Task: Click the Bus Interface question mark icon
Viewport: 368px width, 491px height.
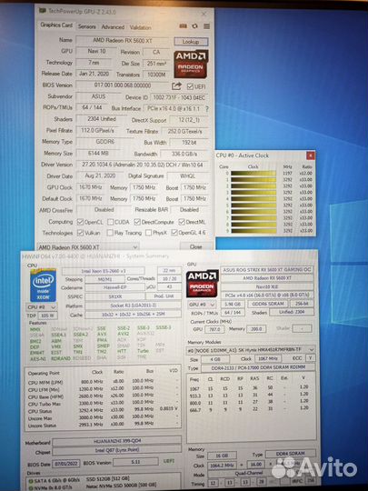Action: pyautogui.click(x=206, y=109)
